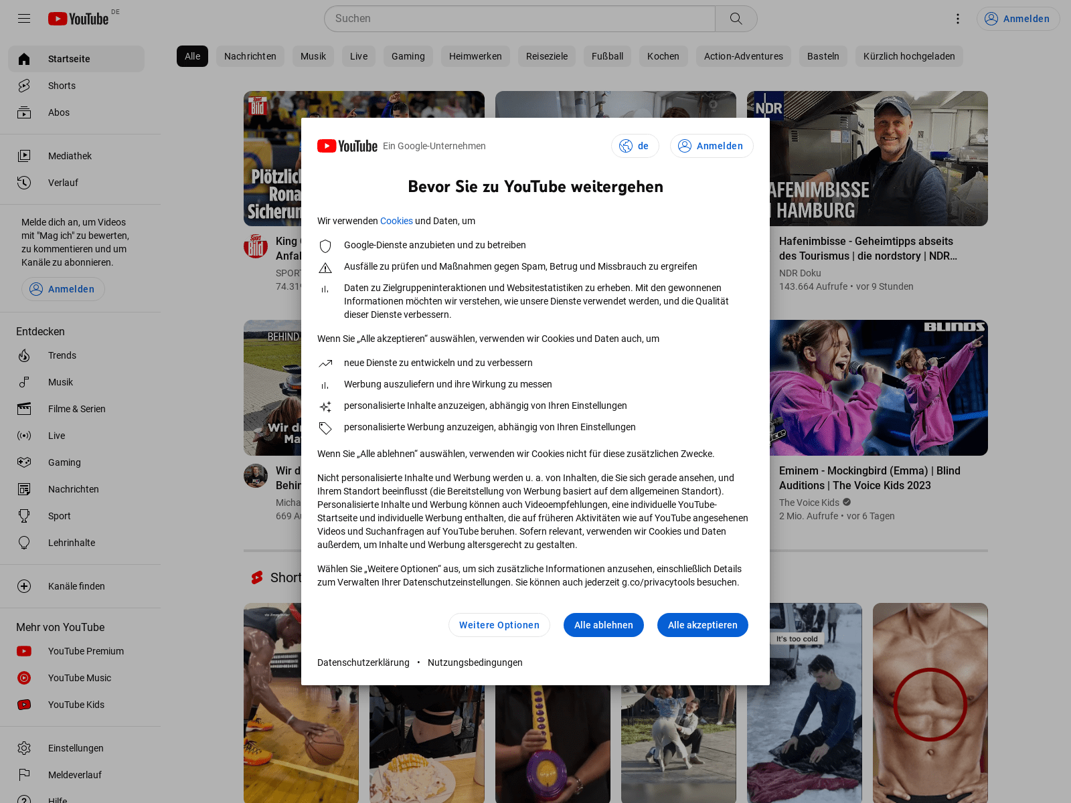
Task: Open the Live broadcast icon in the sidebar
Action: pyautogui.click(x=24, y=436)
